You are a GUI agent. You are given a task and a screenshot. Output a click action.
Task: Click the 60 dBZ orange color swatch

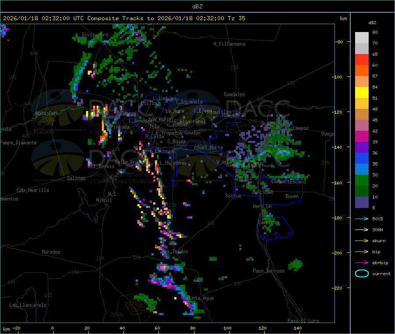pyautogui.click(x=362, y=71)
